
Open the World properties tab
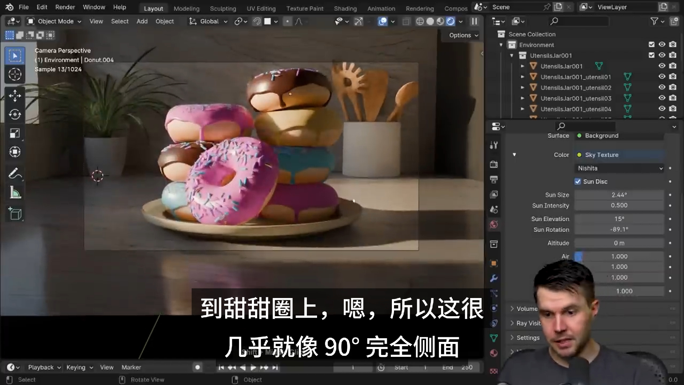click(494, 225)
